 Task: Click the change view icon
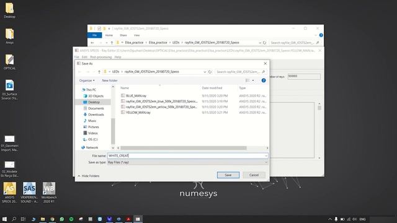point(248,81)
